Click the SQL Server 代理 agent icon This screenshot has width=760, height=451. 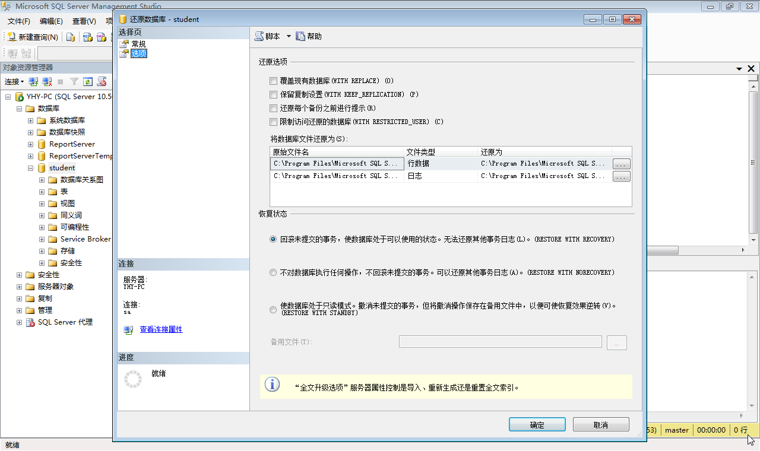30,322
